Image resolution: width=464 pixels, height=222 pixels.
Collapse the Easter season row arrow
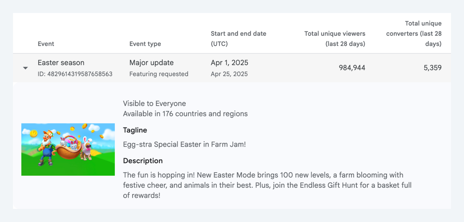point(26,68)
